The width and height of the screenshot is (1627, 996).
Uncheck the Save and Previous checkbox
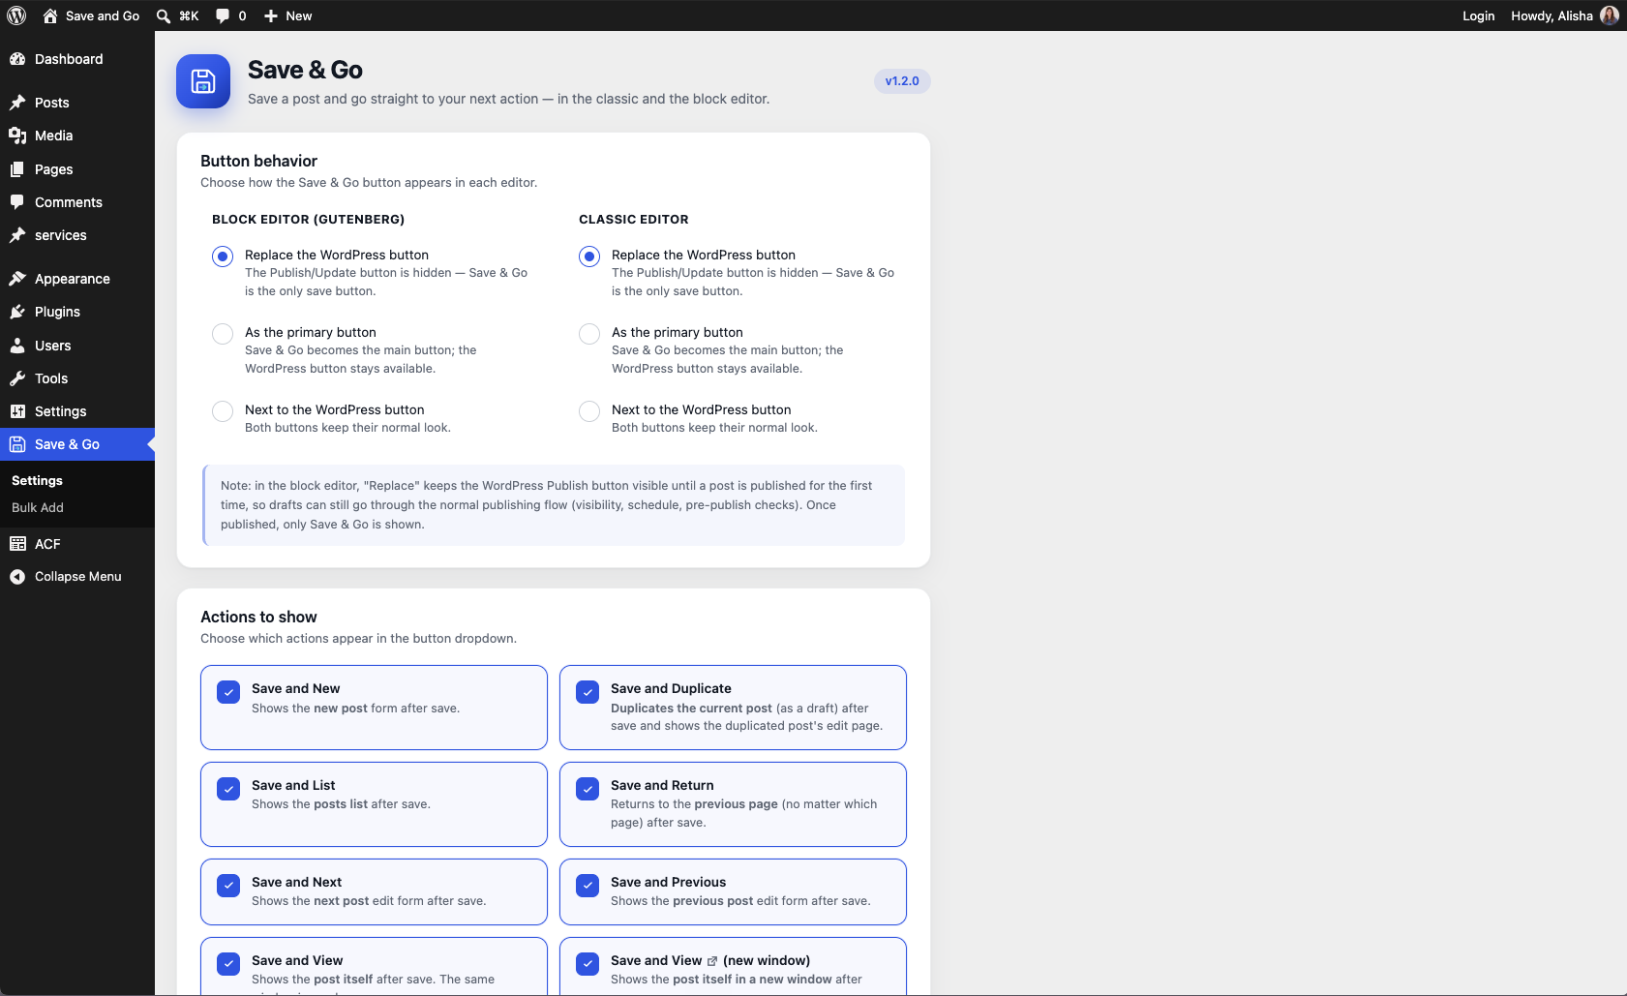click(588, 886)
